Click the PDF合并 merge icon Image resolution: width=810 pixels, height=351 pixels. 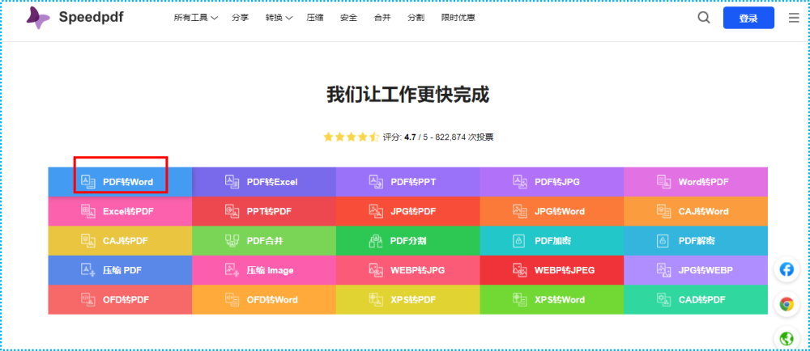coord(232,240)
